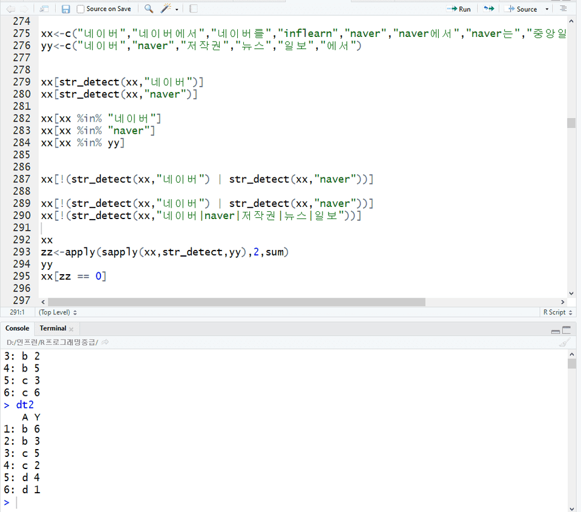Click console row '6: d 1'
Viewport: 581px width, 512px height.
coord(22,490)
